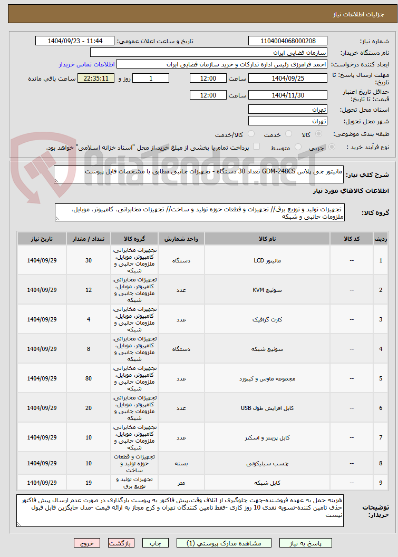Select the جزیی purchase type radio
The width and height of the screenshot is (398, 557).
[332, 147]
